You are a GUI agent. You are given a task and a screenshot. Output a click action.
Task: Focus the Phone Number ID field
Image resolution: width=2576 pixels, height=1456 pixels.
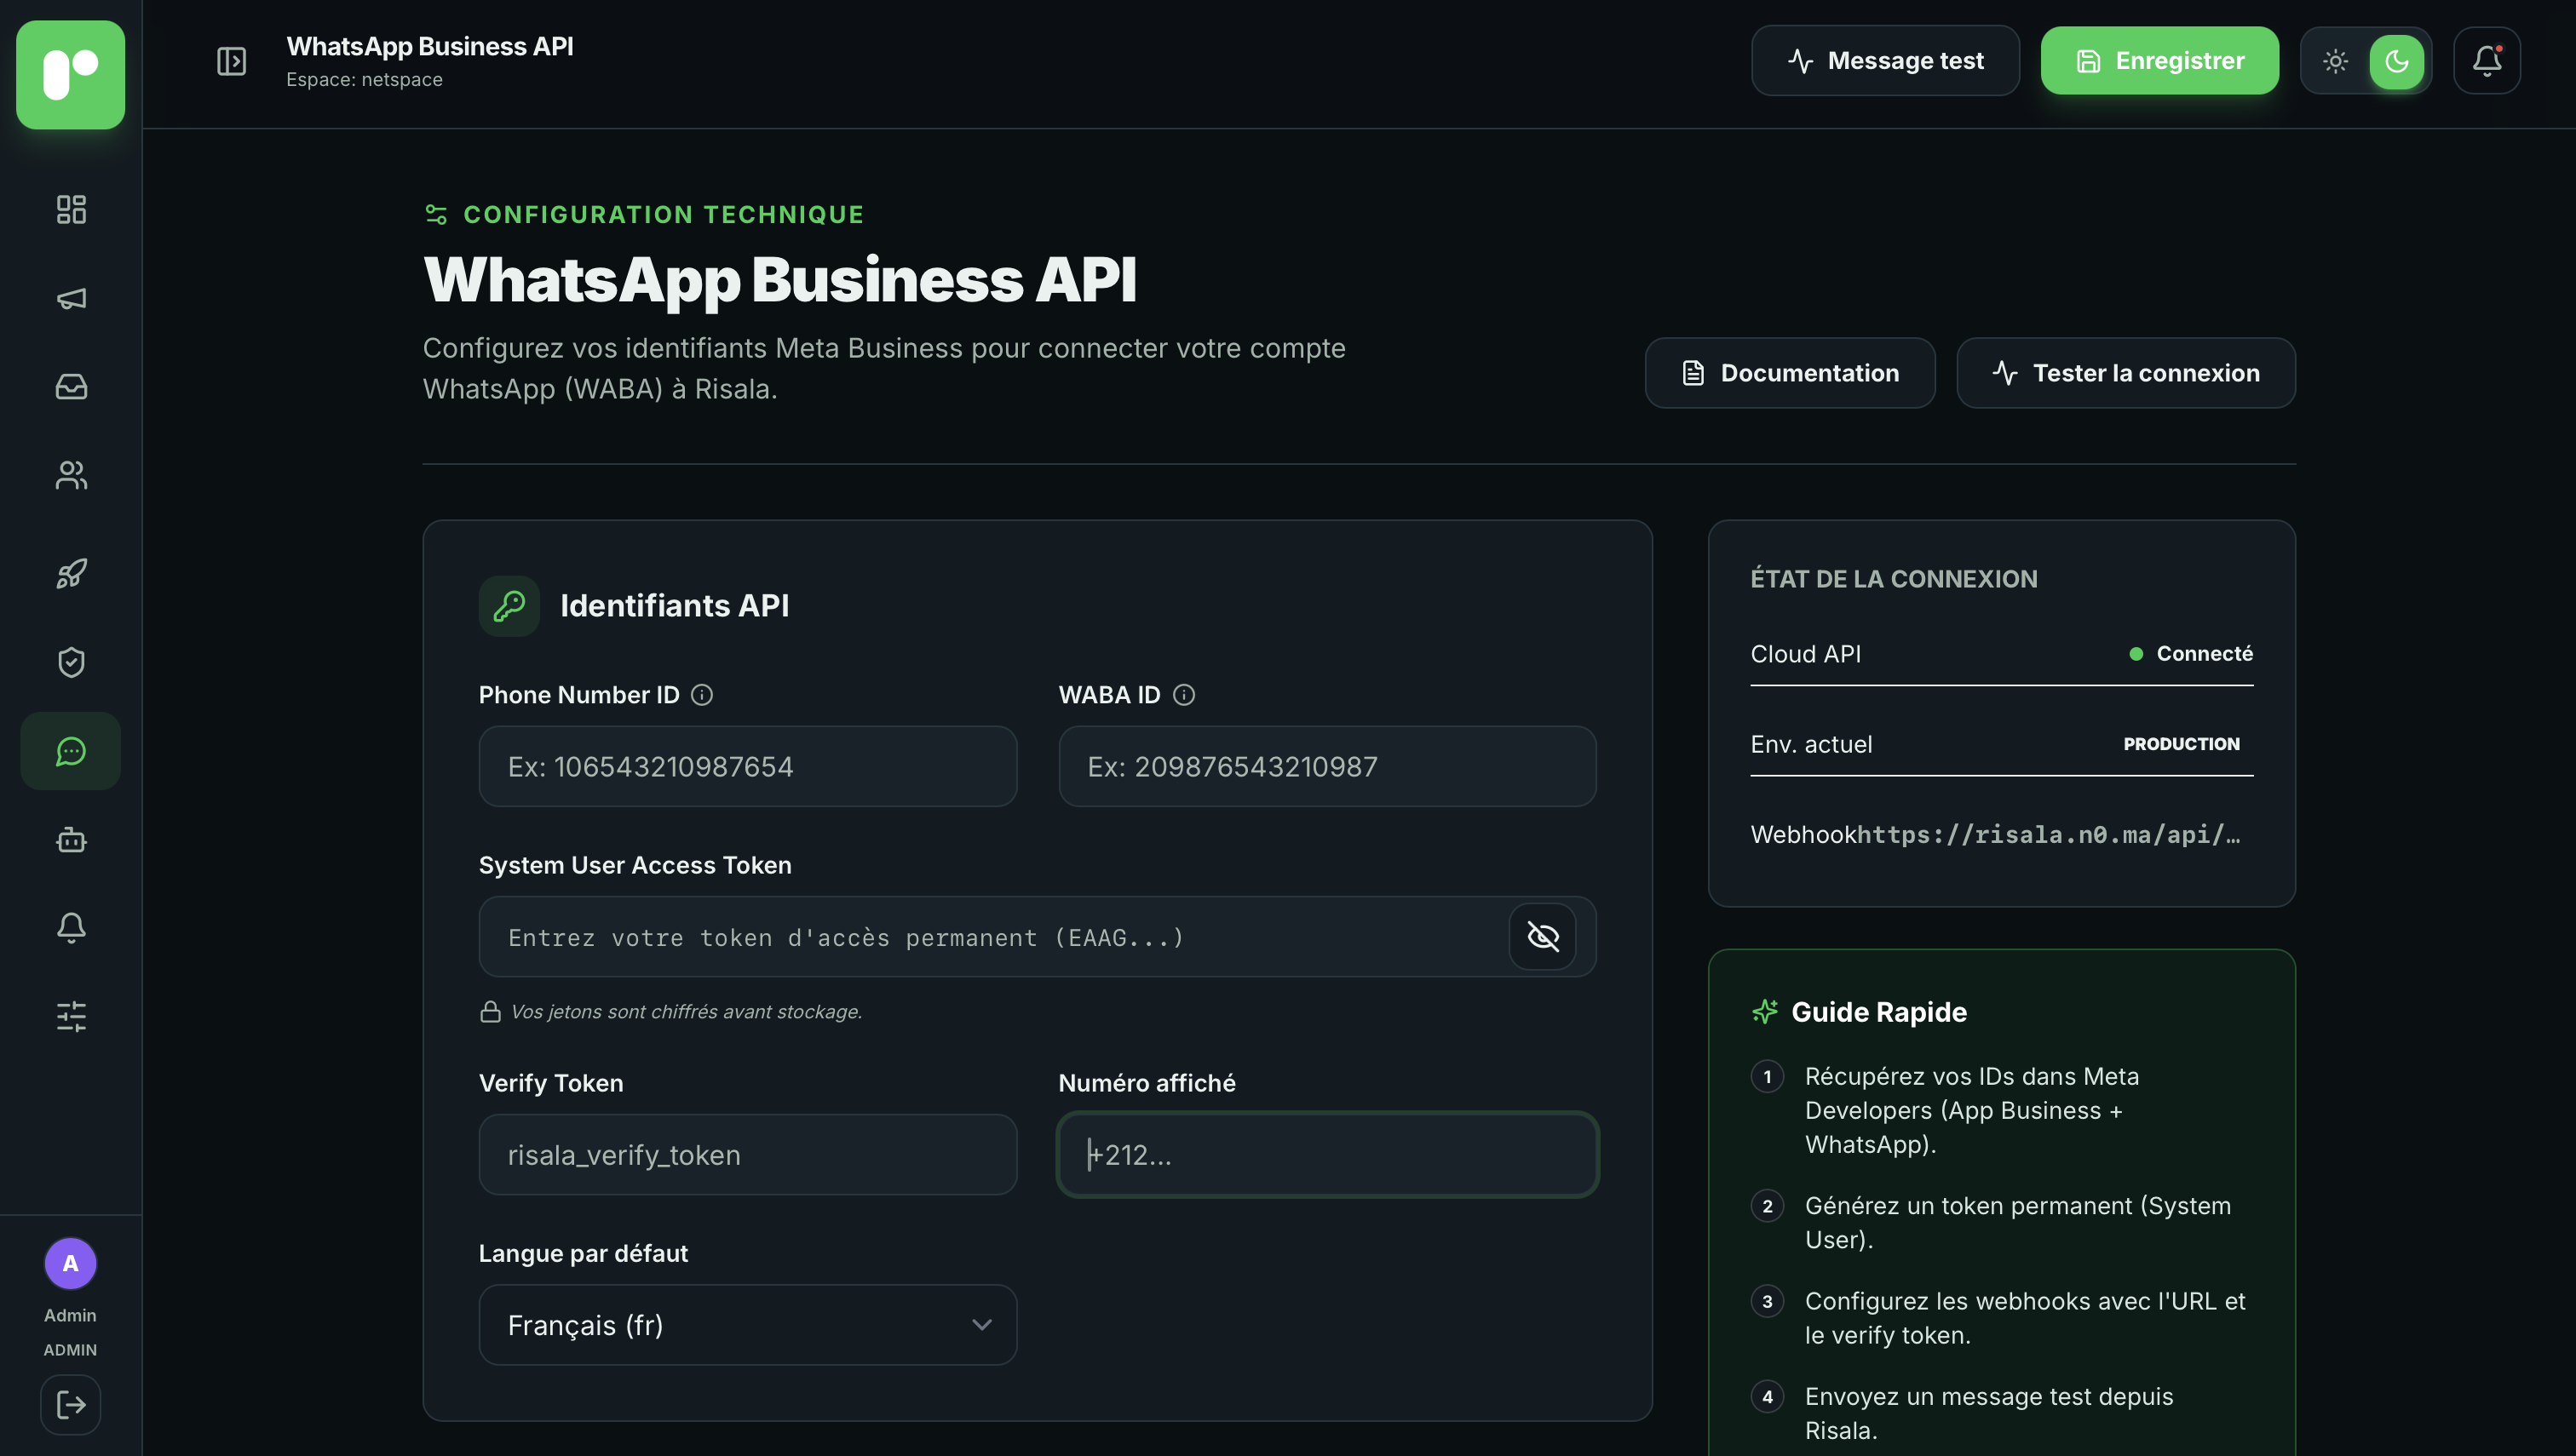click(748, 767)
